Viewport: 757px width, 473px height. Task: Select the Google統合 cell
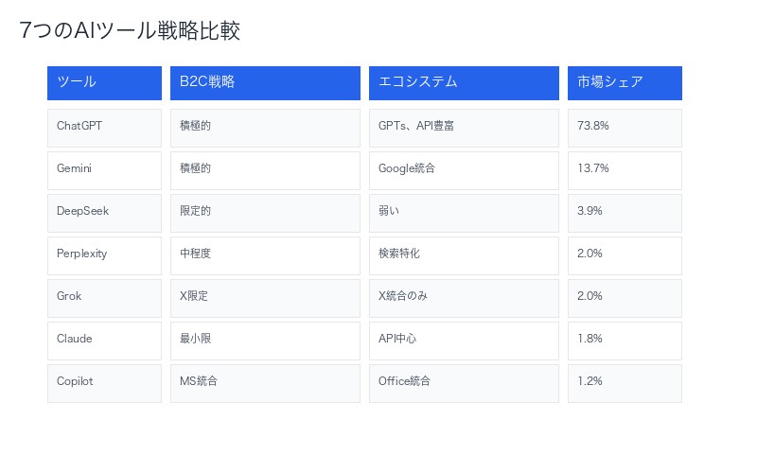coord(464,168)
